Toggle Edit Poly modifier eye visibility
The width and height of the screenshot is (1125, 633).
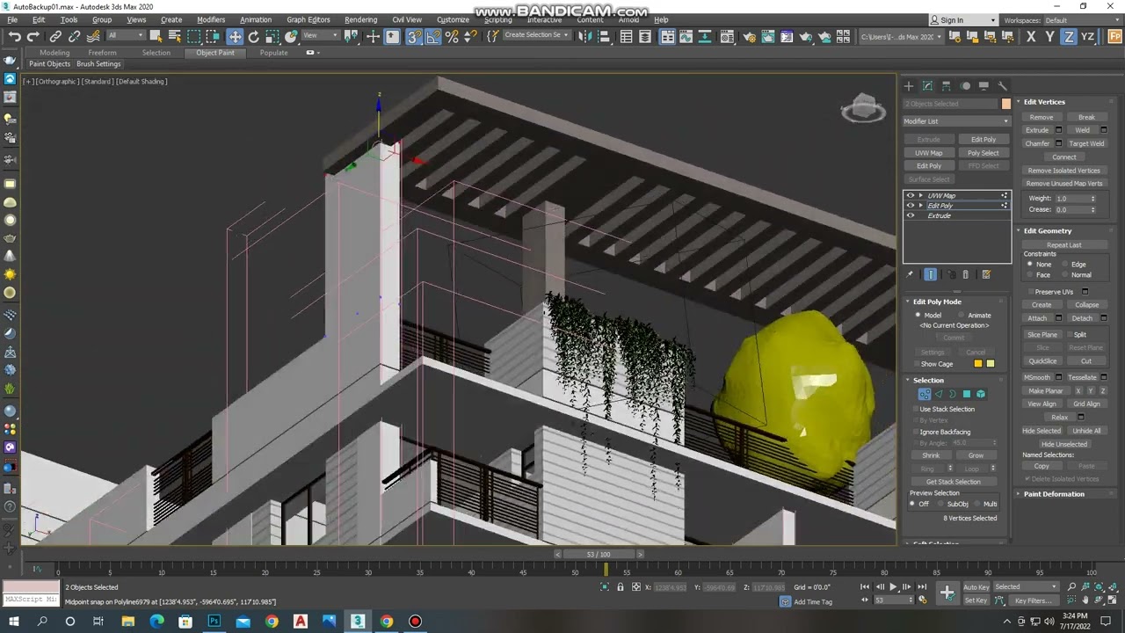click(x=911, y=206)
